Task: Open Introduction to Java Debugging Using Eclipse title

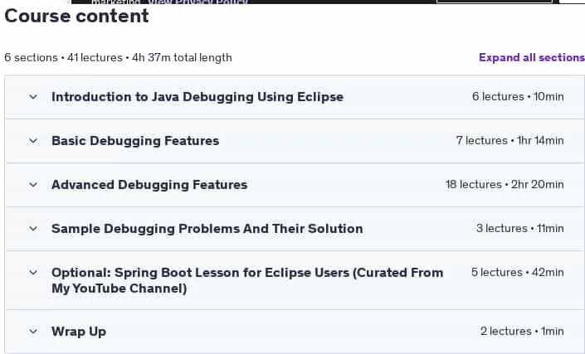Action: [197, 97]
